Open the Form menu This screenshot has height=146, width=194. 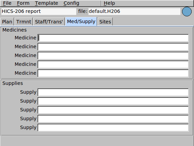coord(23,3)
